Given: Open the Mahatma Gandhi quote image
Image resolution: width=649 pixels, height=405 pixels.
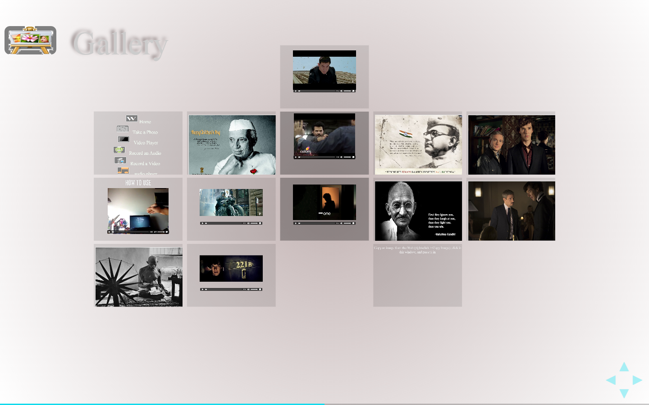Looking at the screenshot, I should (x=418, y=211).
